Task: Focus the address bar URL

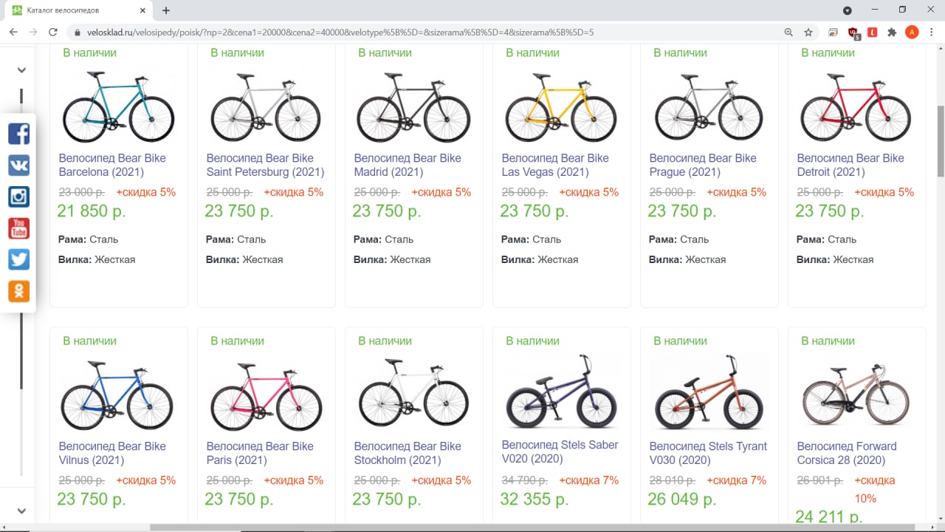Action: 340,33
